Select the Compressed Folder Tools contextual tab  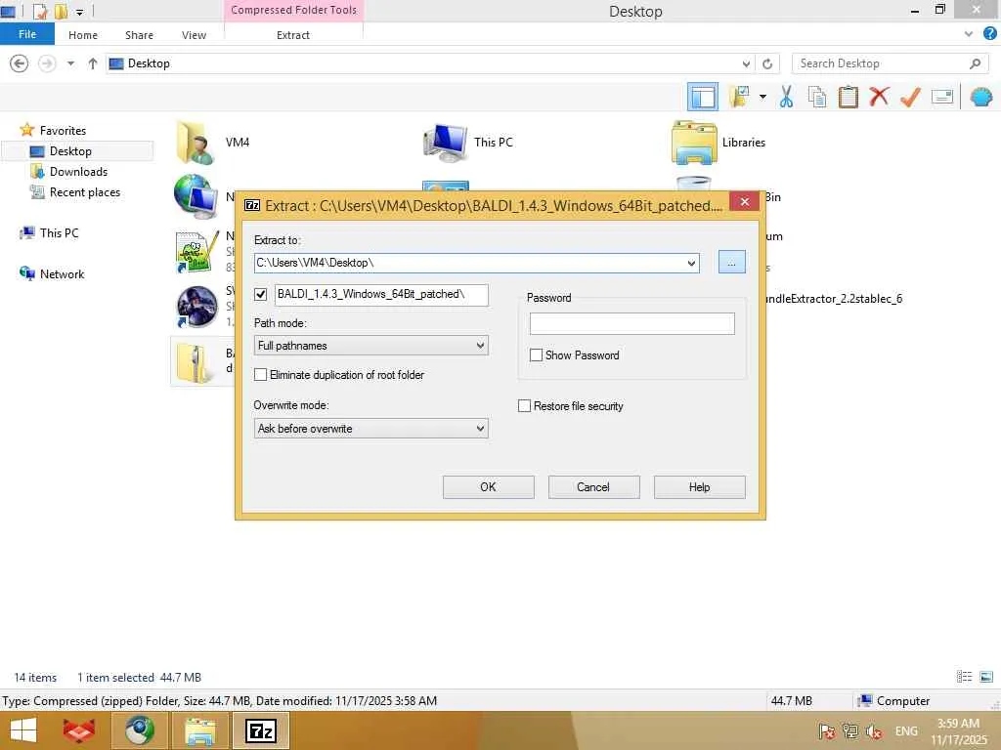pos(293,10)
